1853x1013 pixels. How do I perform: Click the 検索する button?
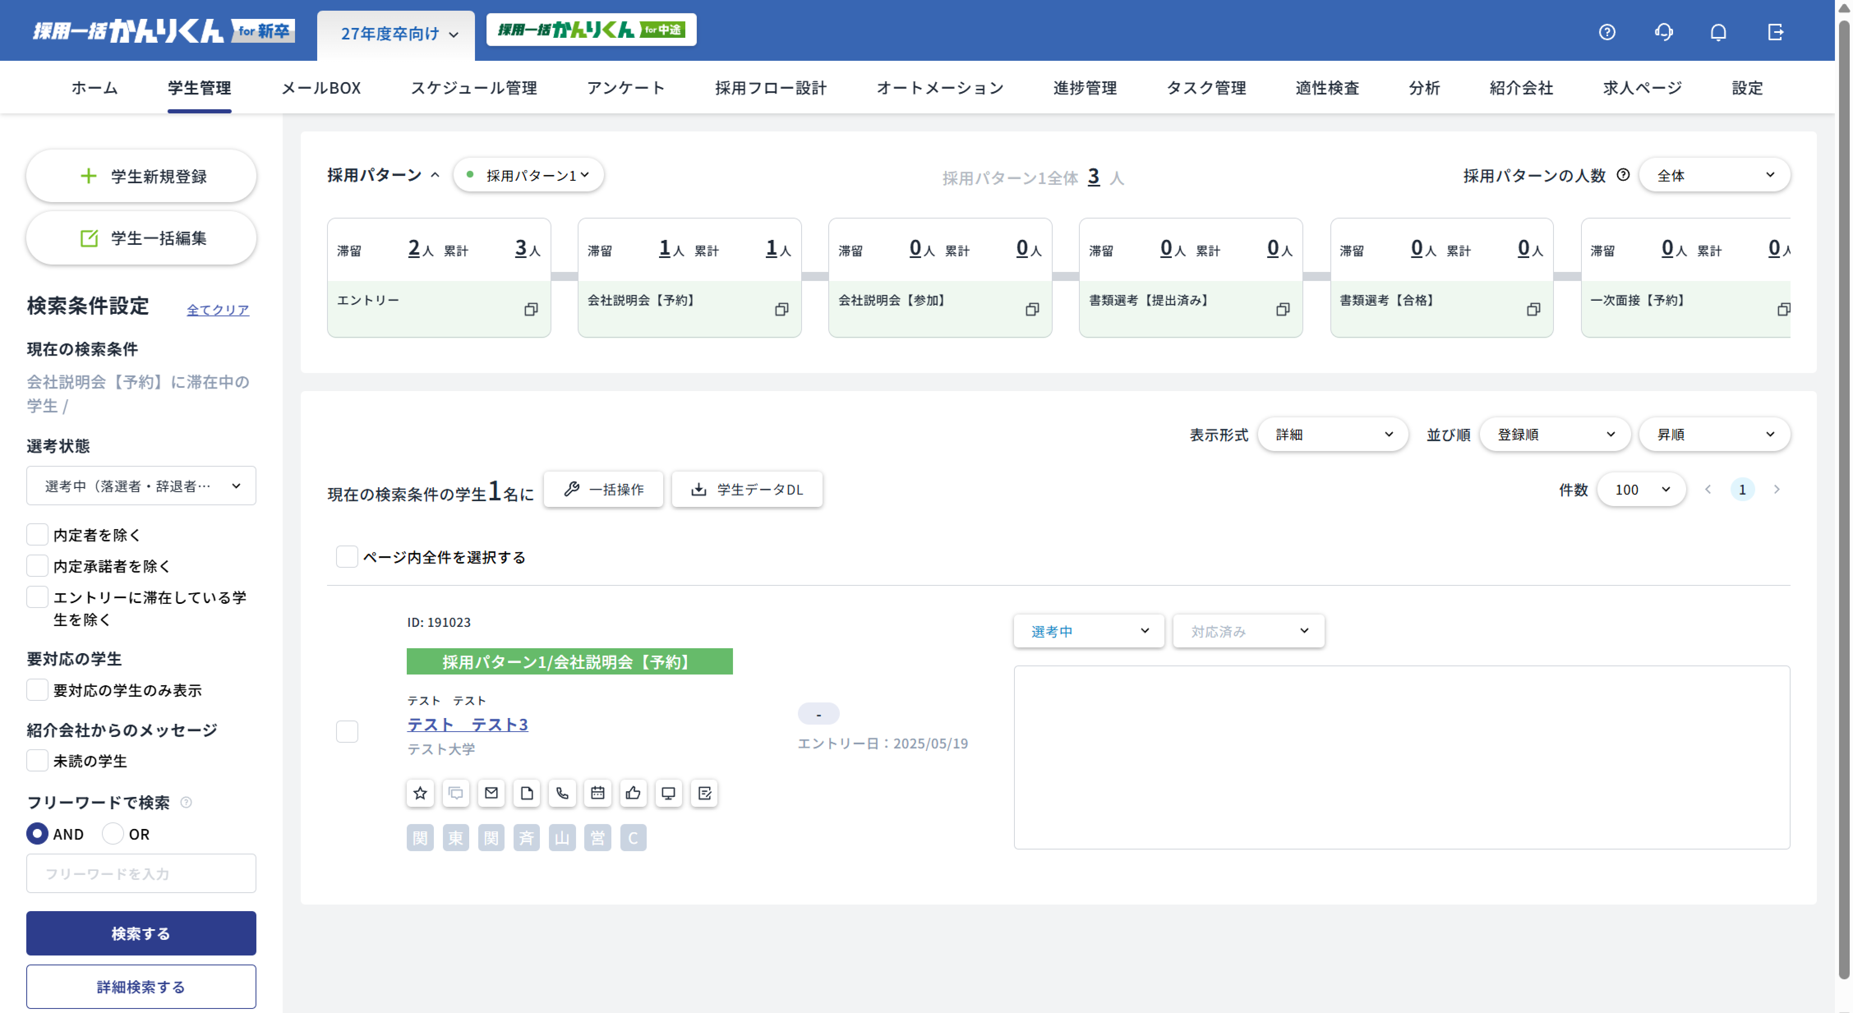[141, 933]
